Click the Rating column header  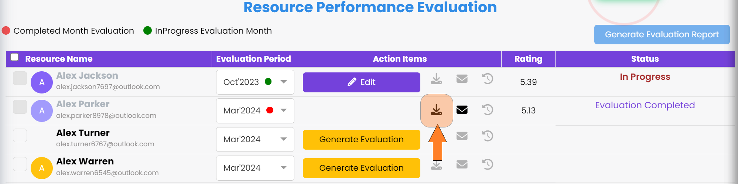coord(528,59)
